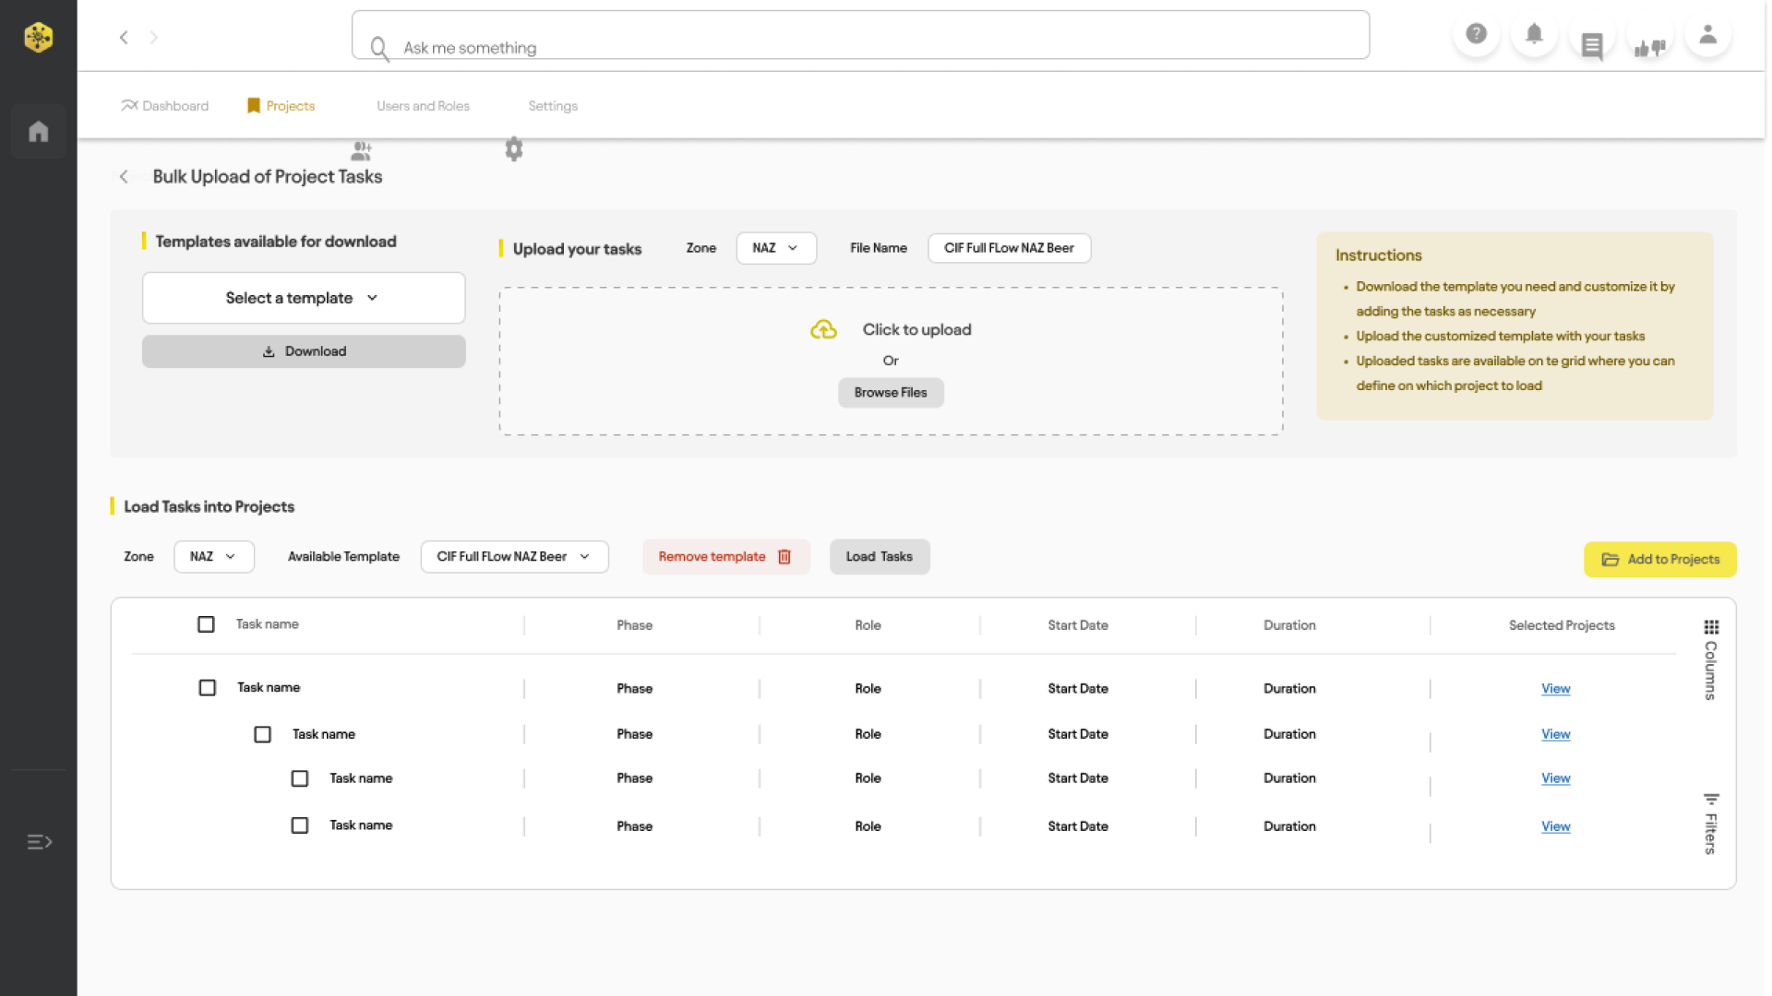Navigate forward with top arrow
Screen dimensions: 1772x996
[x=154, y=37]
